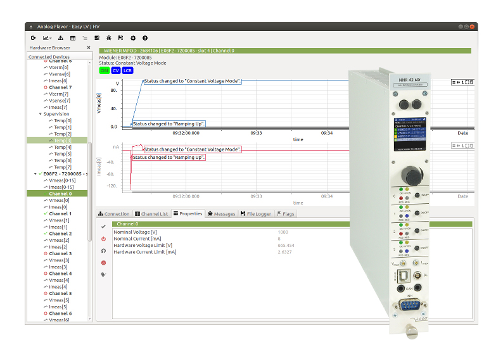
Task: Click the green ON status indicator
Action: (x=105, y=70)
